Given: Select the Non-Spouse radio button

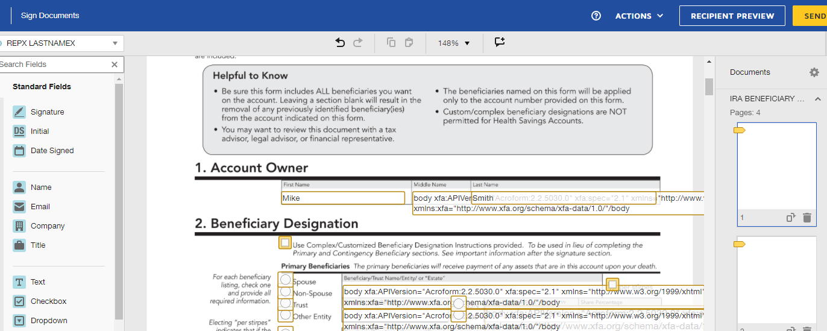Looking at the screenshot, I should [x=286, y=292].
